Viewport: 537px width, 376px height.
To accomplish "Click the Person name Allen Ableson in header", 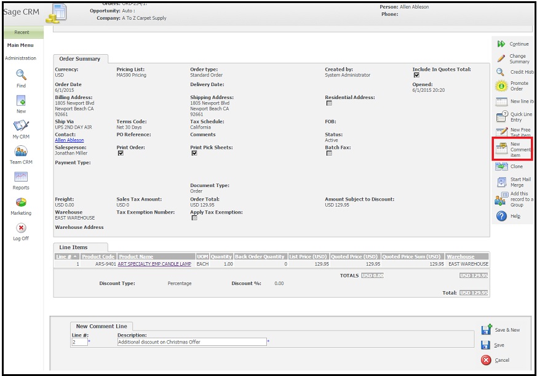I will pyautogui.click(x=414, y=7).
